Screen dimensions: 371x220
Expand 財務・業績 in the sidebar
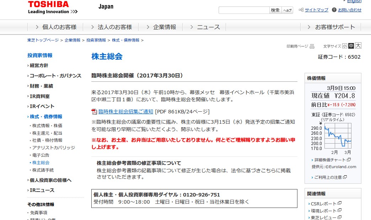(42, 86)
